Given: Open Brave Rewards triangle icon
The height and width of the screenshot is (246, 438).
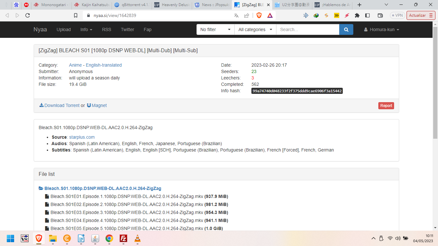Looking at the screenshot, I should (270, 15).
